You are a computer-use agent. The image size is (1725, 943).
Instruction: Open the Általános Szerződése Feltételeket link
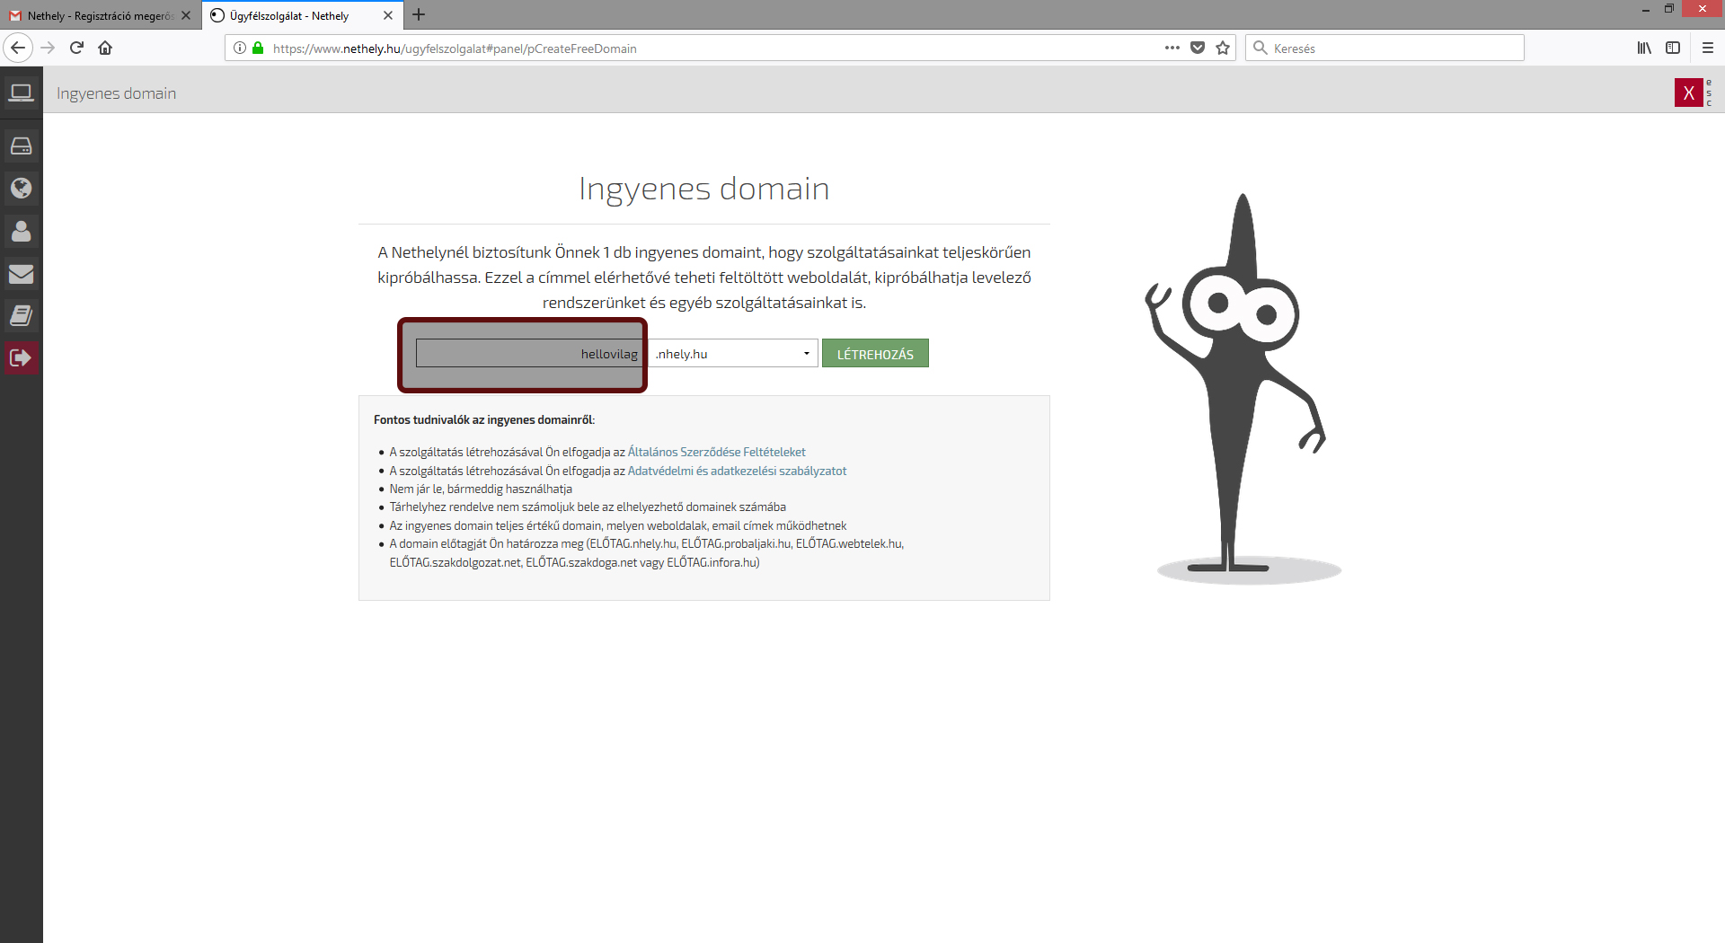coord(716,452)
